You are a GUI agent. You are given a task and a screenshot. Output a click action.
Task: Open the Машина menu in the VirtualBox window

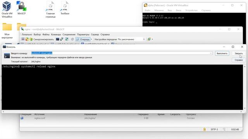pos(159,10)
